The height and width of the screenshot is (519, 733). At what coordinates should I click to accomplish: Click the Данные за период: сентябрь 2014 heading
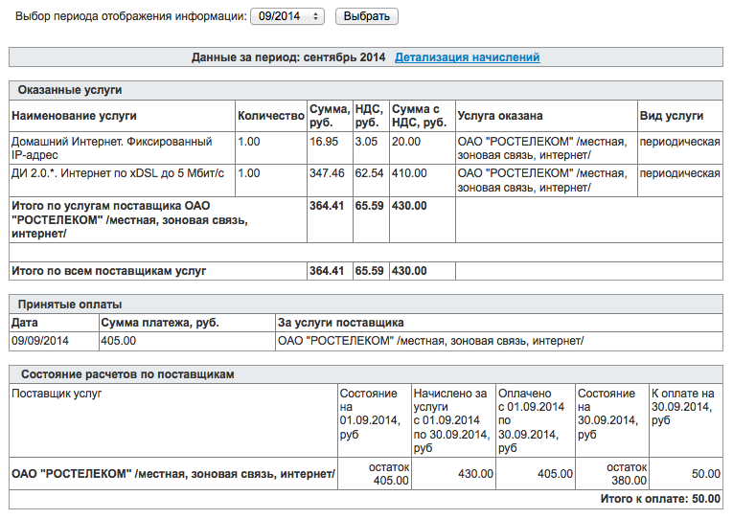click(288, 57)
